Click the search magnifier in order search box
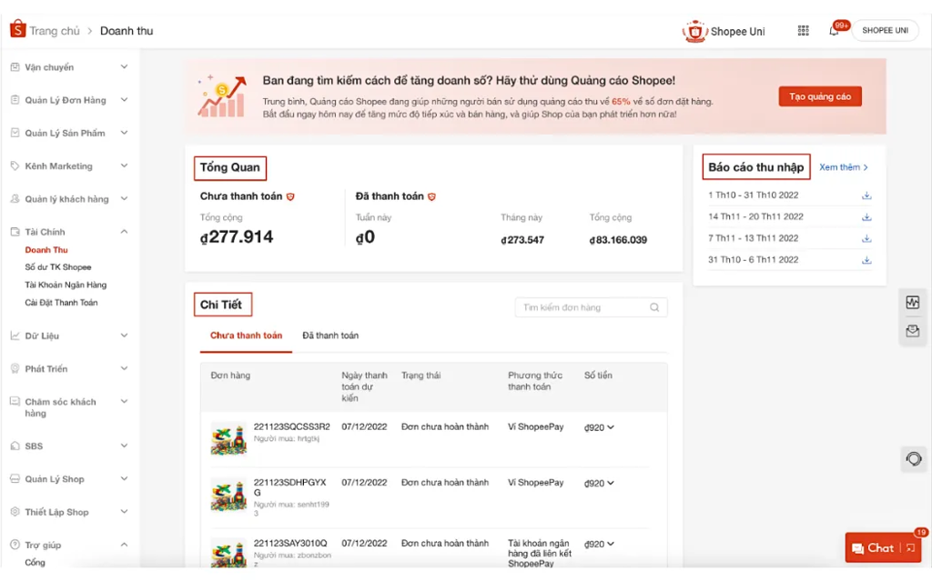Image resolution: width=932 pixels, height=581 pixels. [x=654, y=307]
